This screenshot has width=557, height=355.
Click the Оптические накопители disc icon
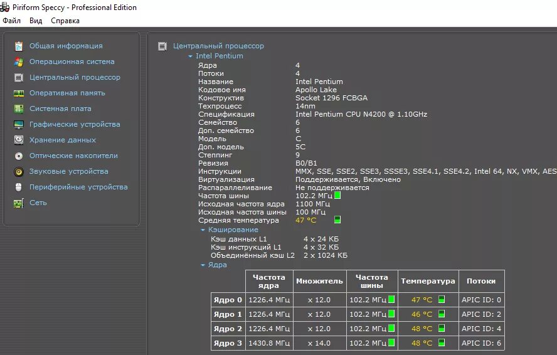[x=18, y=156]
